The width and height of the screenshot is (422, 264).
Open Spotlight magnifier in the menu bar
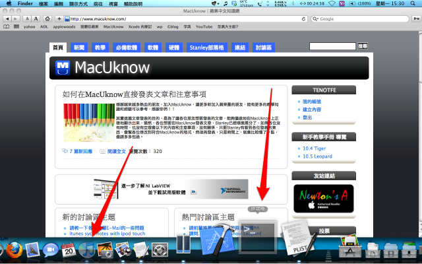point(413,3)
